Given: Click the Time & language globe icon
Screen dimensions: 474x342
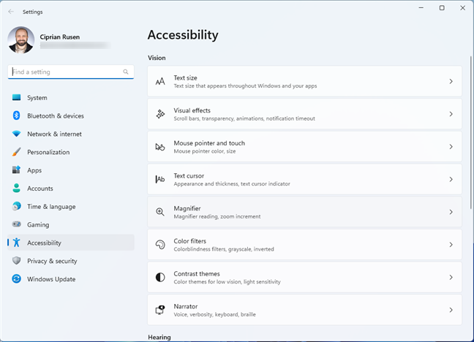Looking at the screenshot, I should (x=16, y=206).
